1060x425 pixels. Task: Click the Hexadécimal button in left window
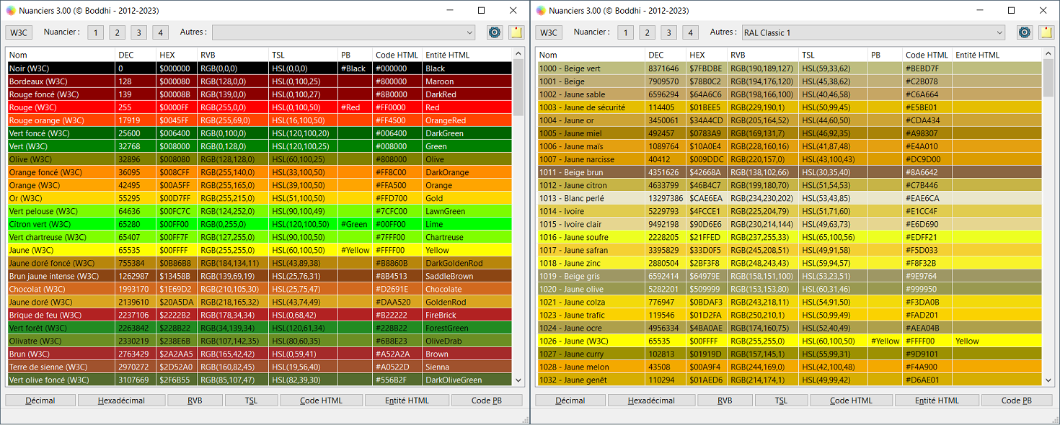122,401
